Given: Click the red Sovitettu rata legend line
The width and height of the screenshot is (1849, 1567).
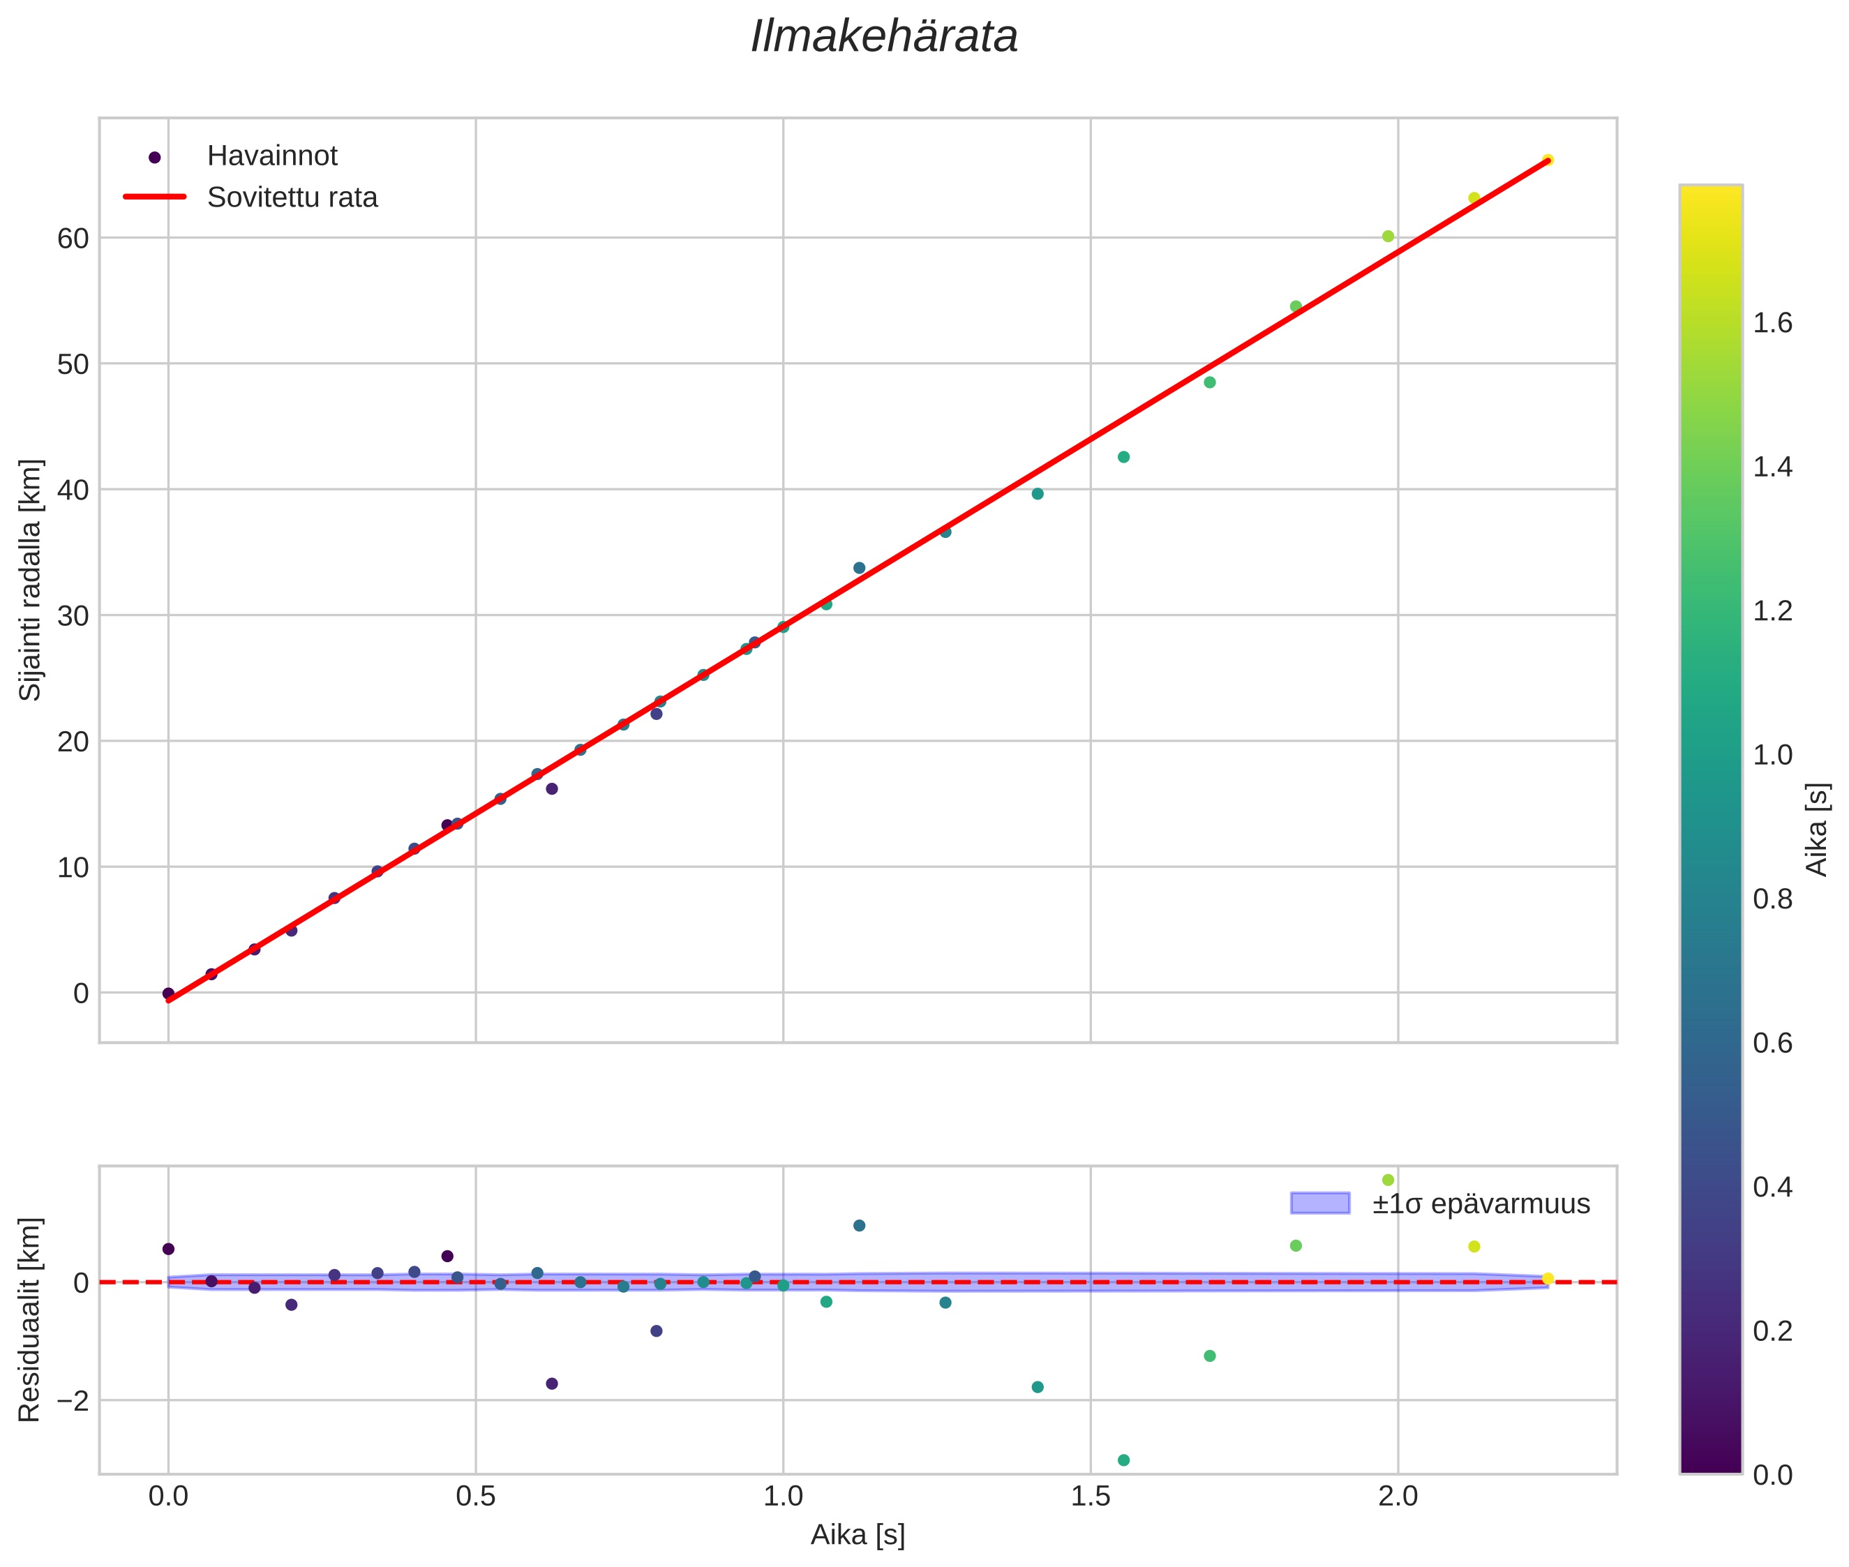Looking at the screenshot, I should 155,197.
